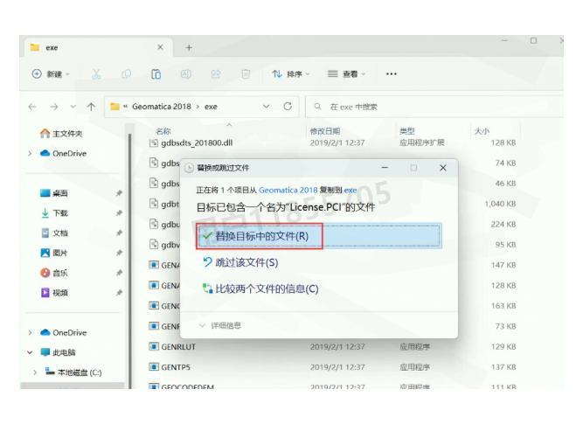Close the replace or skip dialog
The image size is (583, 424).
click(443, 168)
